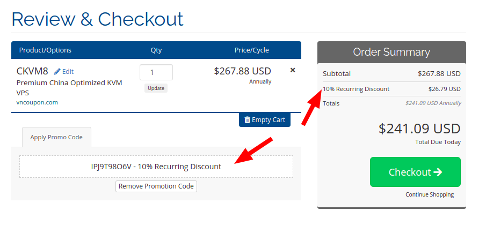Click the Order Summary heading

click(x=391, y=52)
